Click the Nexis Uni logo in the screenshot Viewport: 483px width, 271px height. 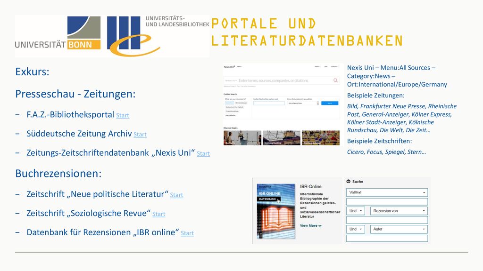230,67
